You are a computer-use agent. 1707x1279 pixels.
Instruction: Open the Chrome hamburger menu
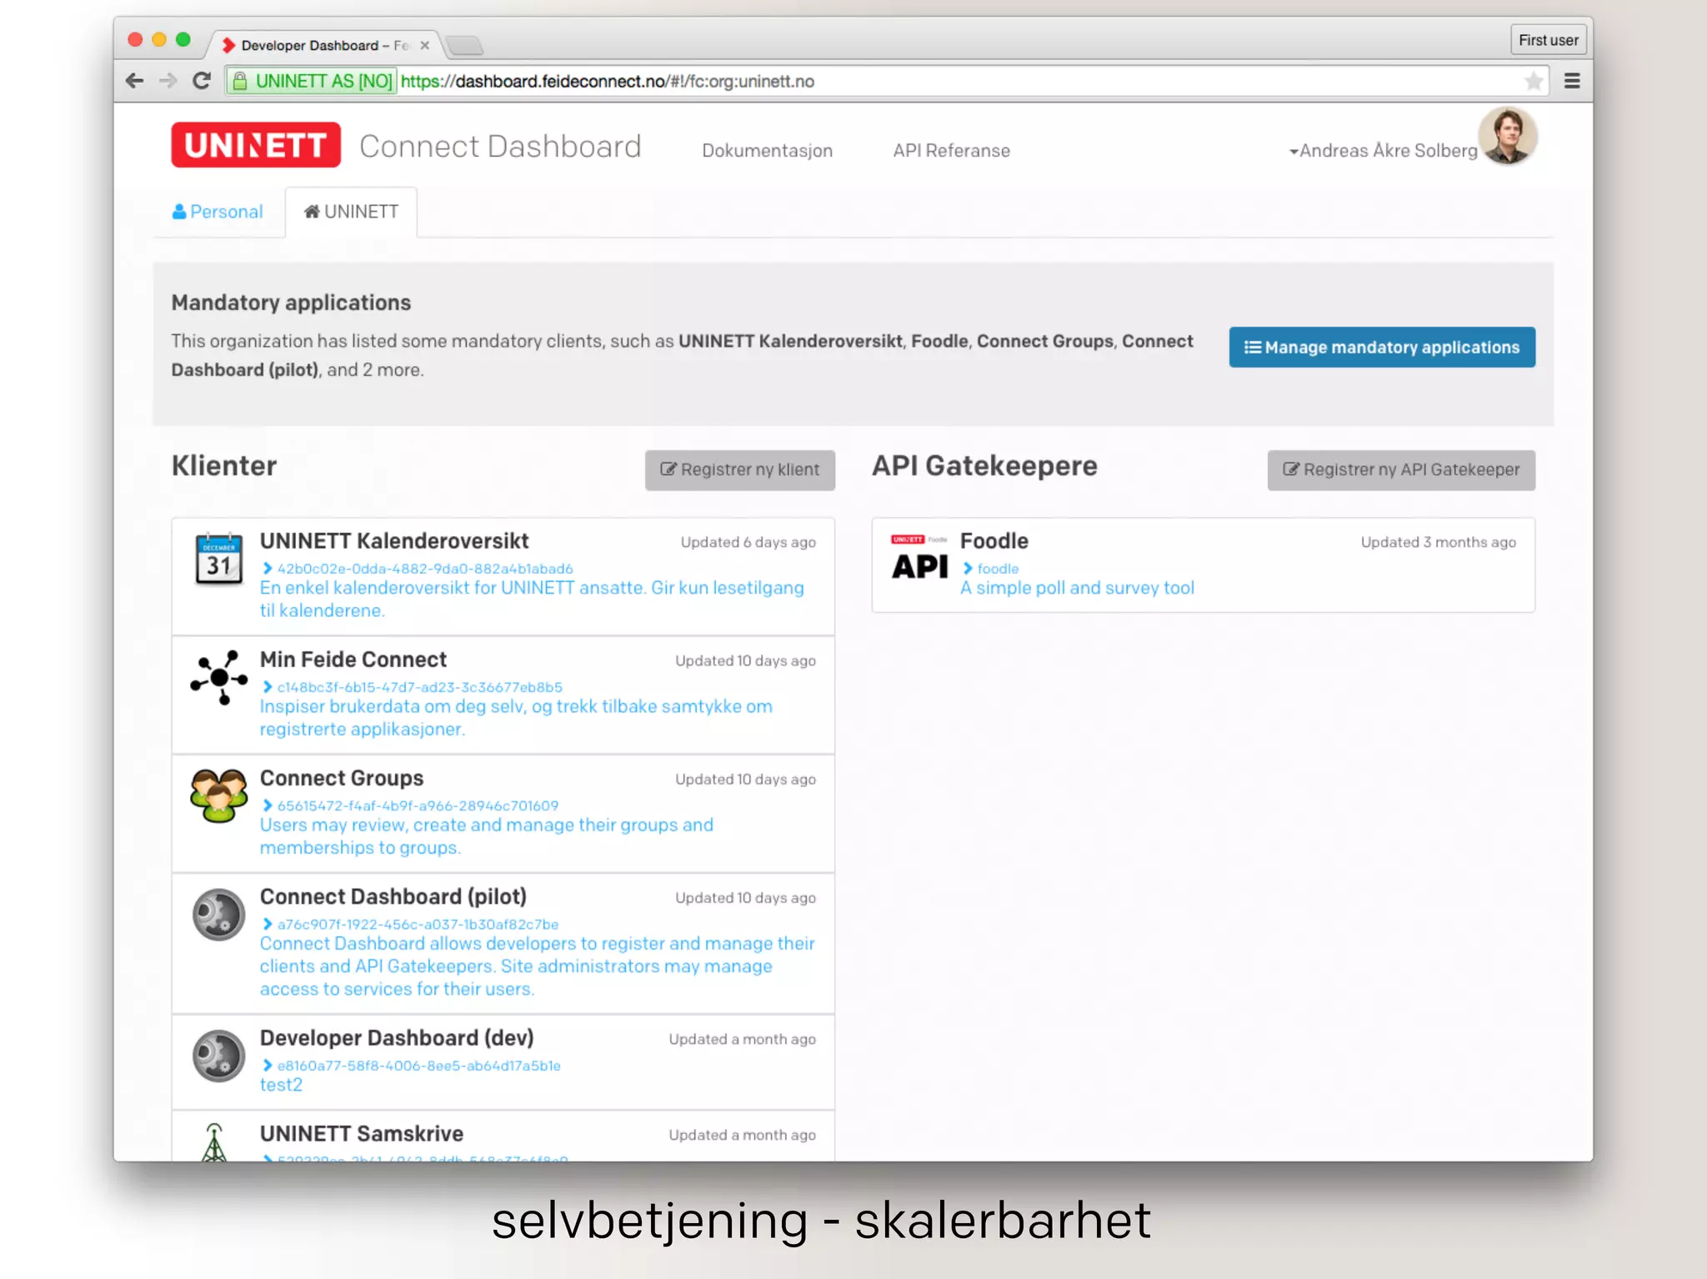(1572, 81)
